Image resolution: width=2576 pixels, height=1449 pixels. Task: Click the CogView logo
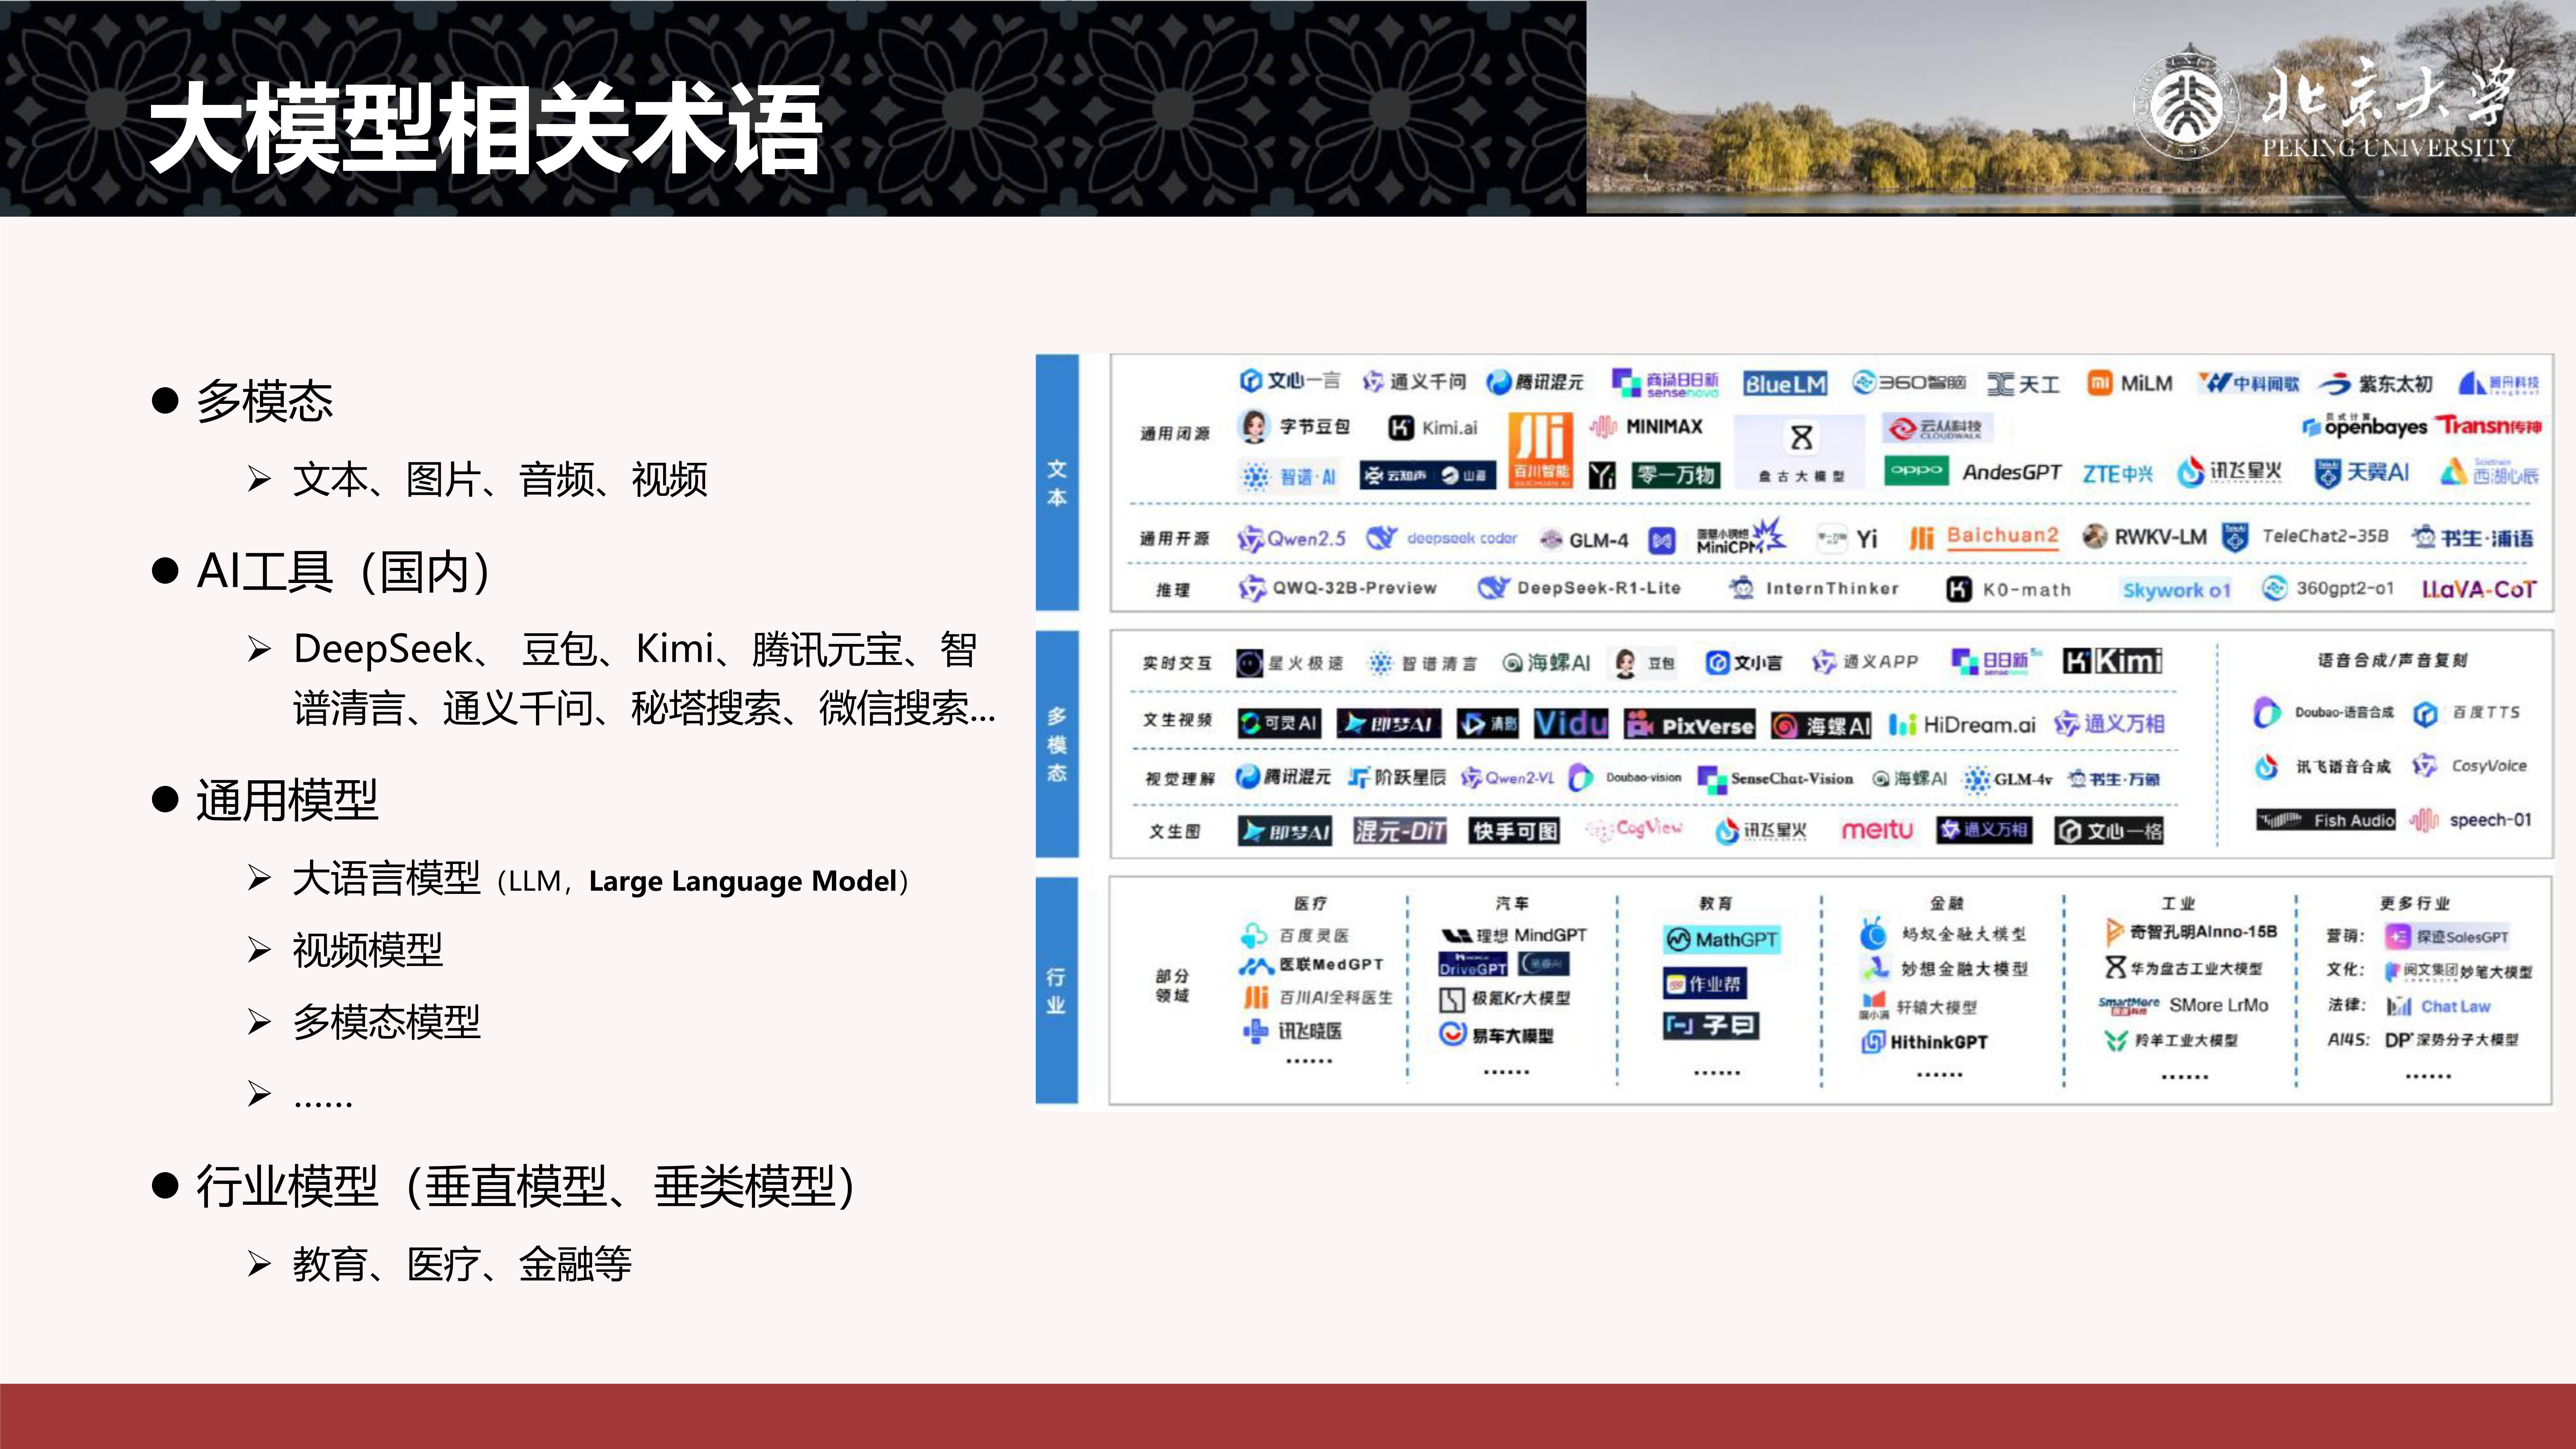point(1634,829)
